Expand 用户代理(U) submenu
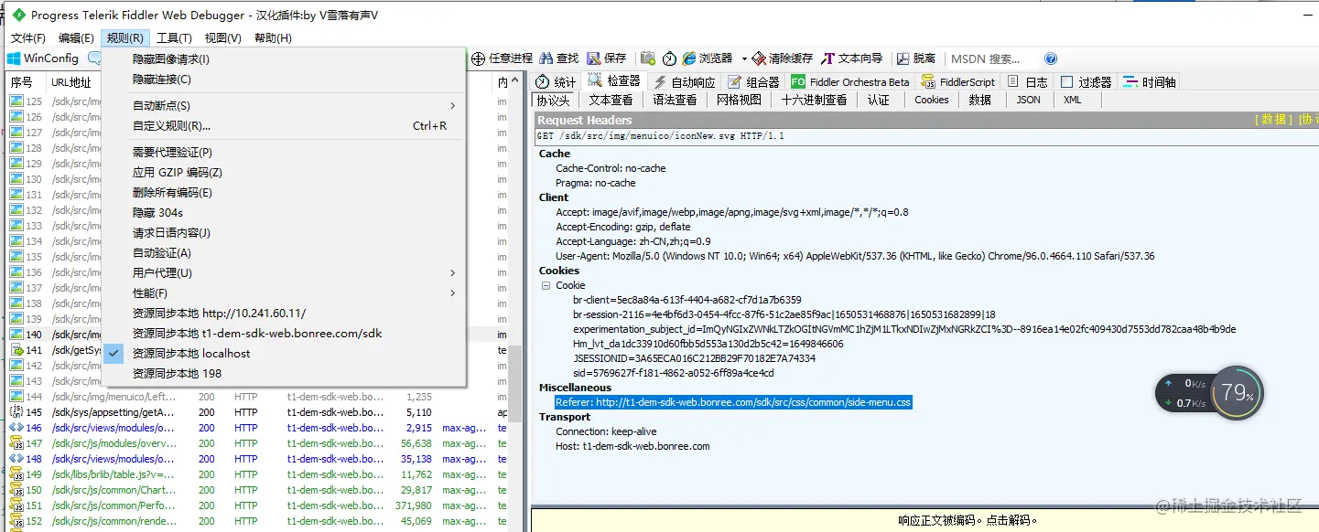 pos(284,273)
